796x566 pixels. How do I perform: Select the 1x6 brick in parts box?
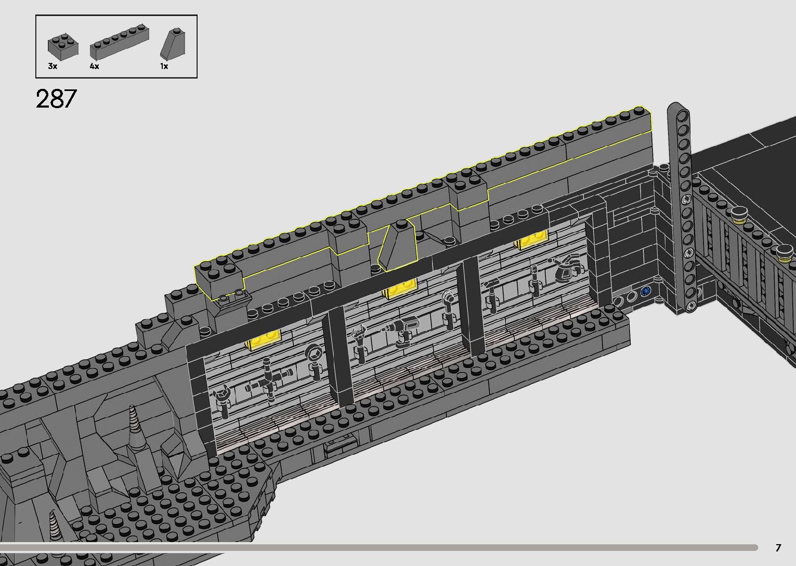(x=119, y=43)
